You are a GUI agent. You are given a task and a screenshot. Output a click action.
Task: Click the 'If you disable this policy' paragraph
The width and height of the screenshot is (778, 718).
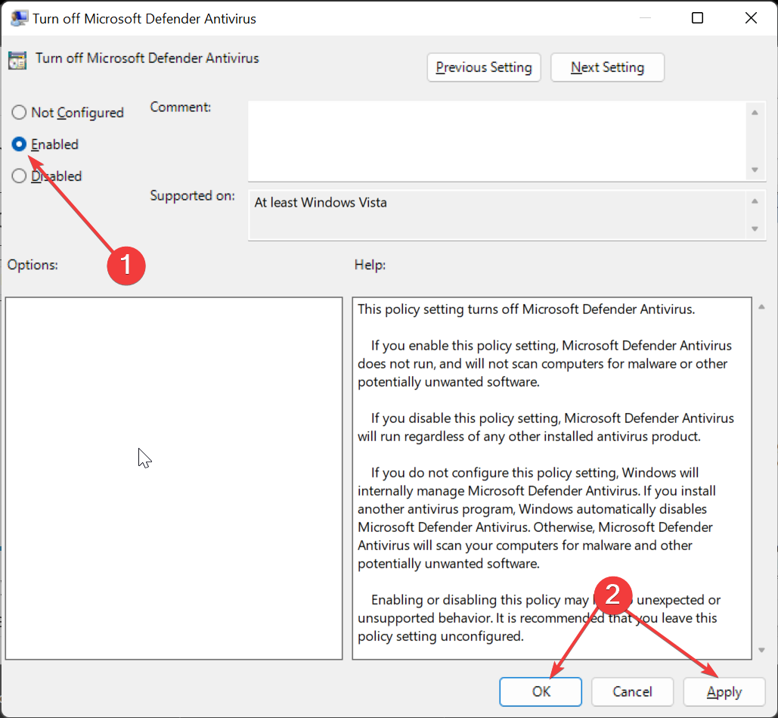[546, 427]
